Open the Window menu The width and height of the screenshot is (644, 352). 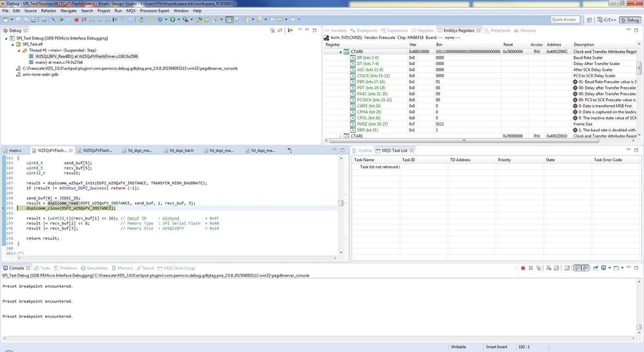181,11
